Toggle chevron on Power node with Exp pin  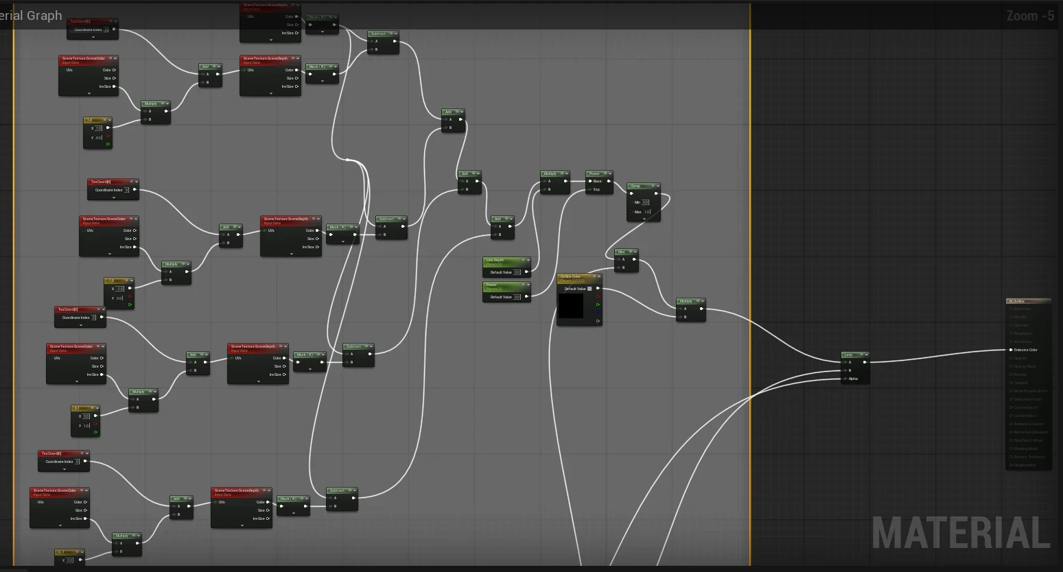point(609,174)
